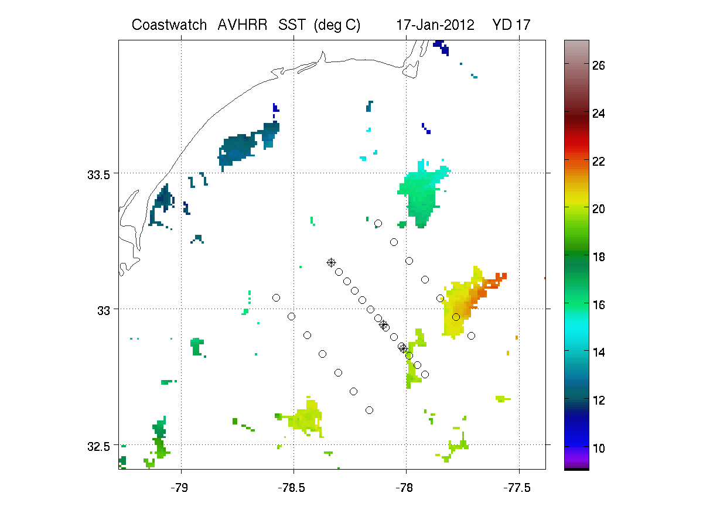Click colorbar label 10
The image size is (703, 527).
pyautogui.click(x=600, y=448)
